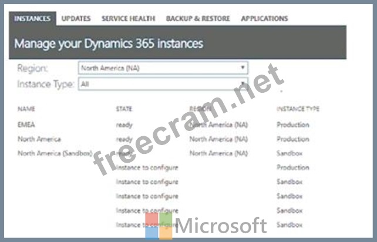This screenshot has width=377, height=242.
Task: Click the STATE column header
Action: pos(124,109)
